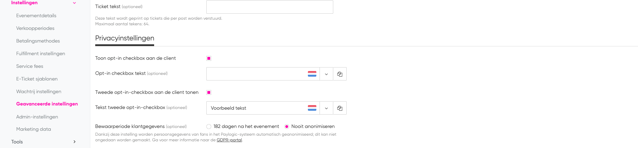The image size is (638, 148).
Task: Open language dropdown for Tekst tweede opt-in-checkbox
Action: point(326,108)
